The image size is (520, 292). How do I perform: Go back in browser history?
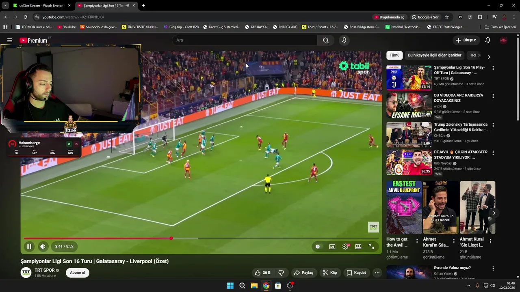(6, 17)
